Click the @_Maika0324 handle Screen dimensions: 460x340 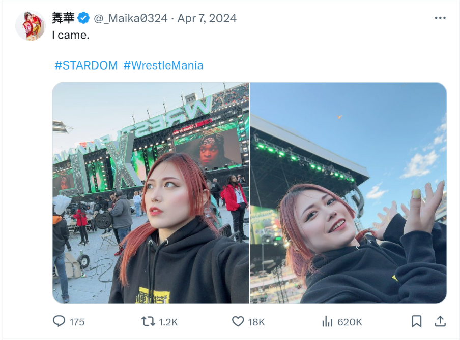(x=131, y=18)
